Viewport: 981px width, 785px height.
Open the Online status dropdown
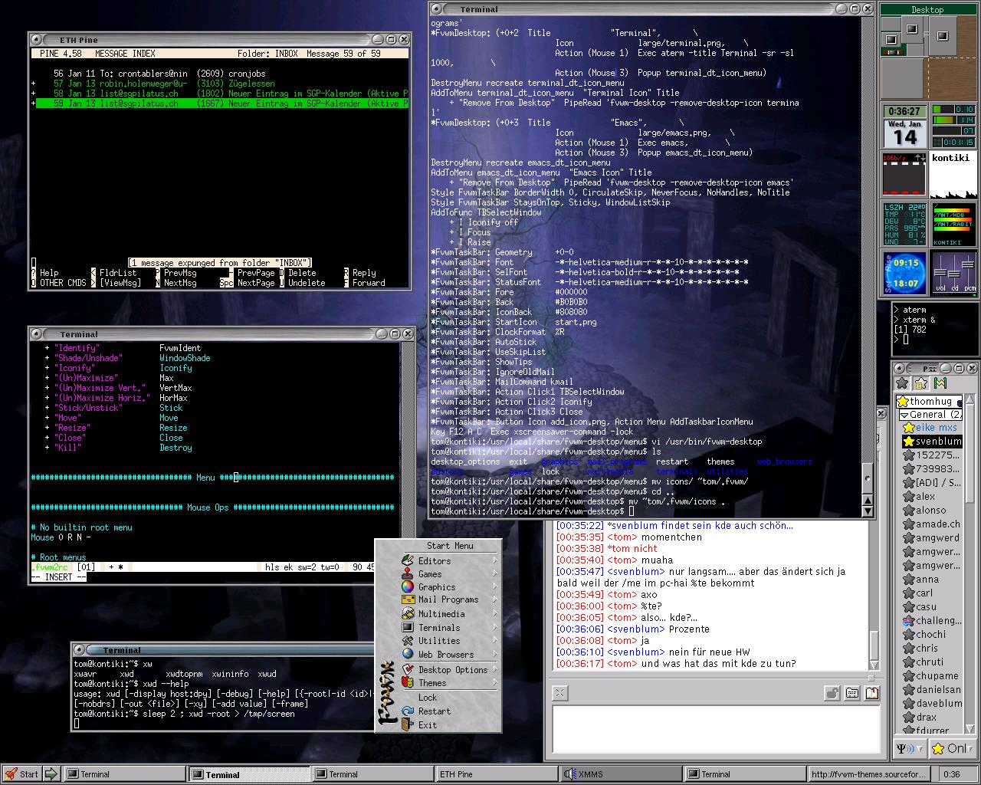[x=954, y=748]
